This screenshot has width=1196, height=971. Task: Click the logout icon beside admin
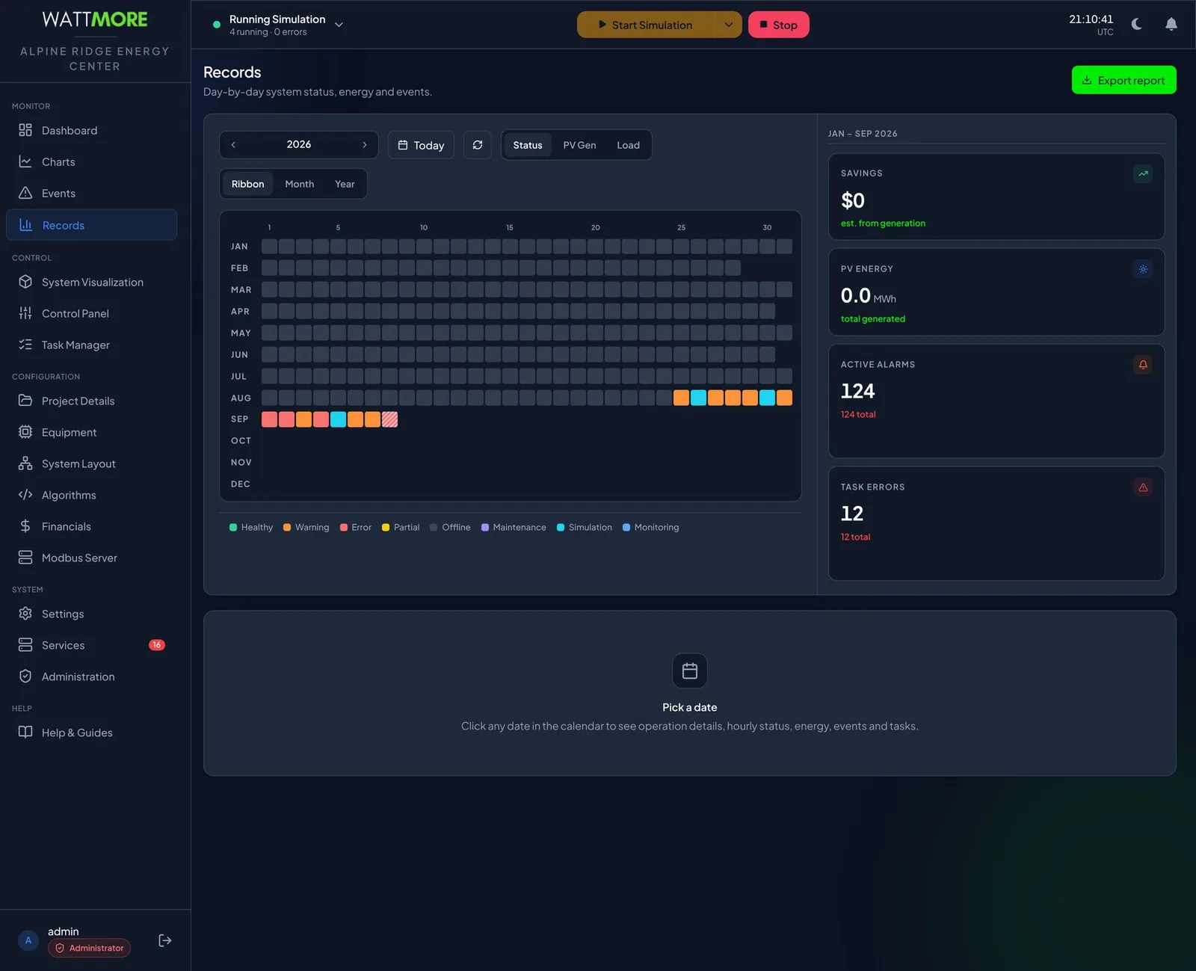pos(165,940)
